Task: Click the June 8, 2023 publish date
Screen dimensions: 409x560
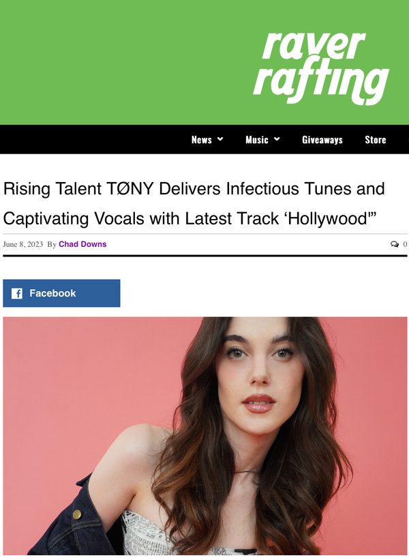Action: [23, 244]
